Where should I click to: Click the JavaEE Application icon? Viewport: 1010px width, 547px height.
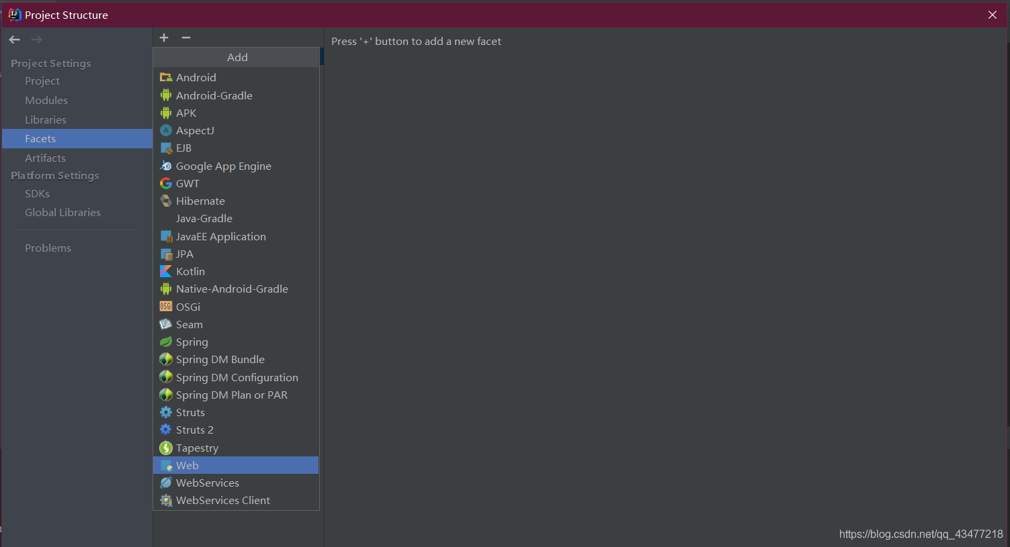pyautogui.click(x=166, y=236)
